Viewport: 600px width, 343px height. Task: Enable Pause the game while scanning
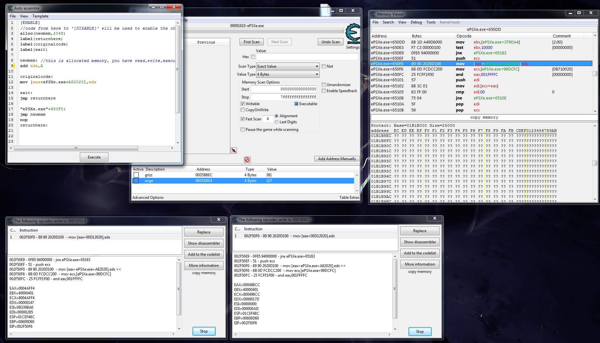click(x=243, y=130)
